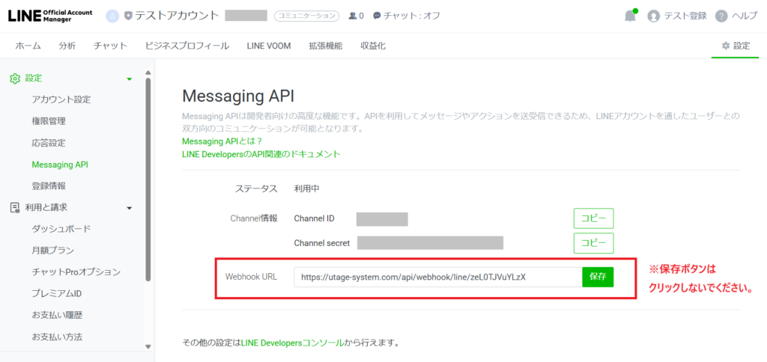Click the LINE Official Account Manager logo
Screen dimensions: 767x362
pyautogui.click(x=50, y=16)
